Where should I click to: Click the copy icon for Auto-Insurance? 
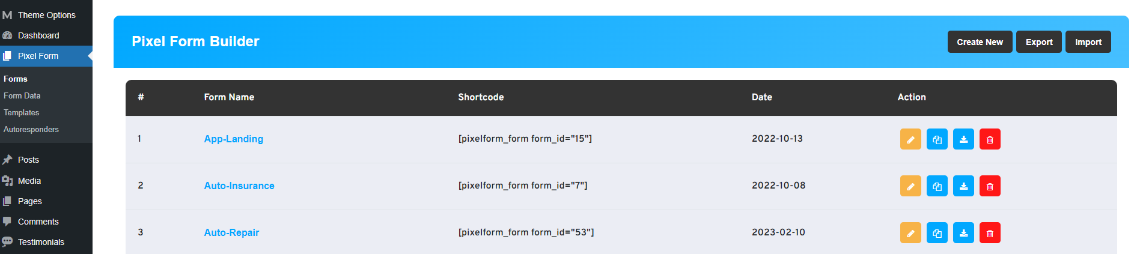pos(936,186)
